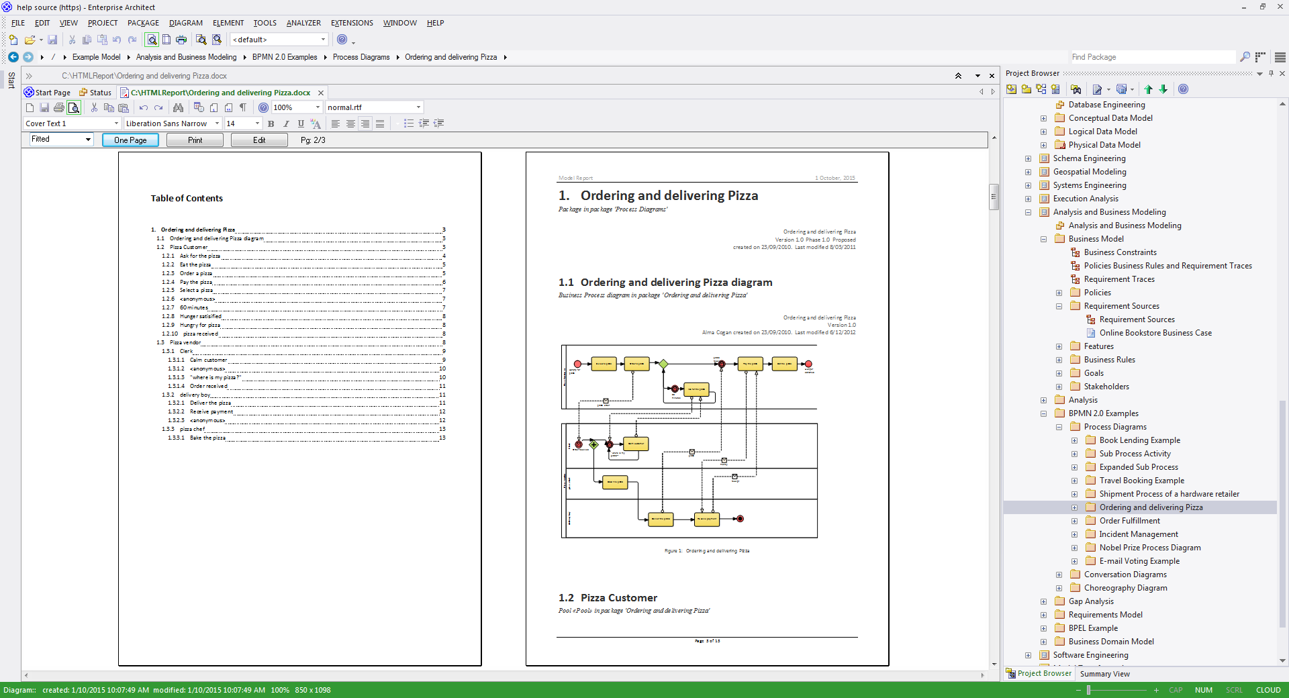Toggle Italic formatting
This screenshot has height=698, width=1289.
coord(286,123)
